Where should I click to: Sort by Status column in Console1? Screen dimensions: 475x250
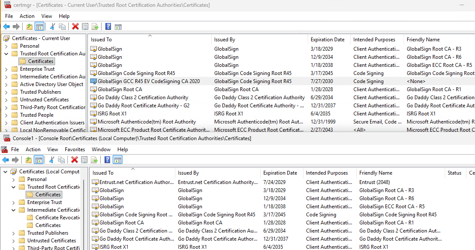pos(455,173)
